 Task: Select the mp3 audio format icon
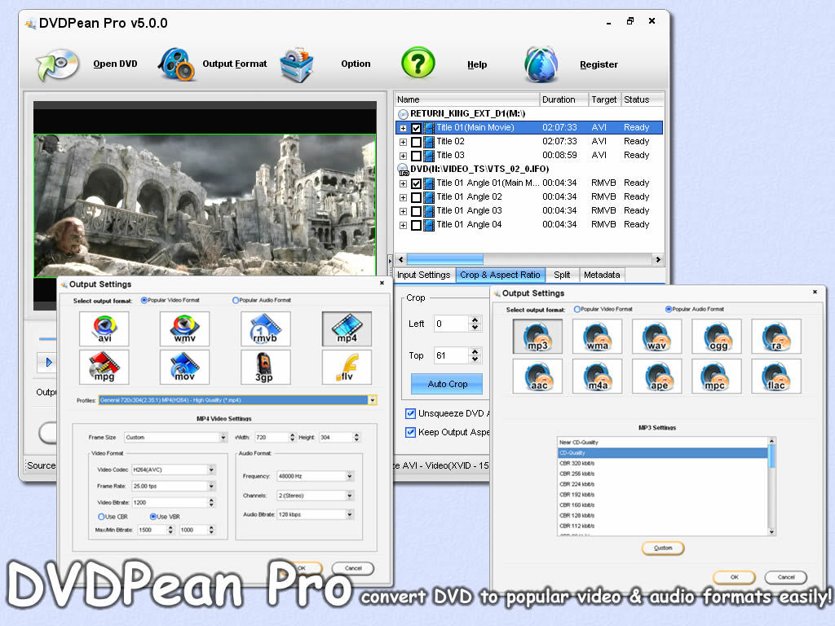click(537, 337)
